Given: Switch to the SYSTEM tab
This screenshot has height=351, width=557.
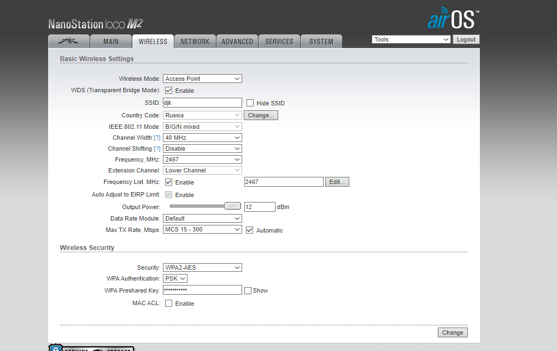Looking at the screenshot, I should [x=321, y=41].
